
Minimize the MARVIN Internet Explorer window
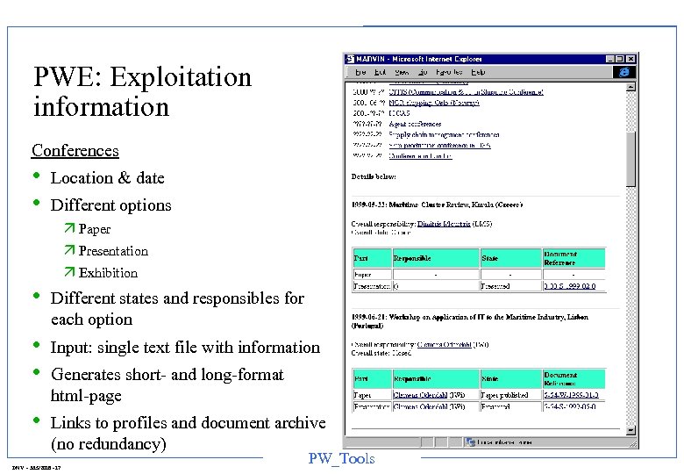tap(610, 59)
